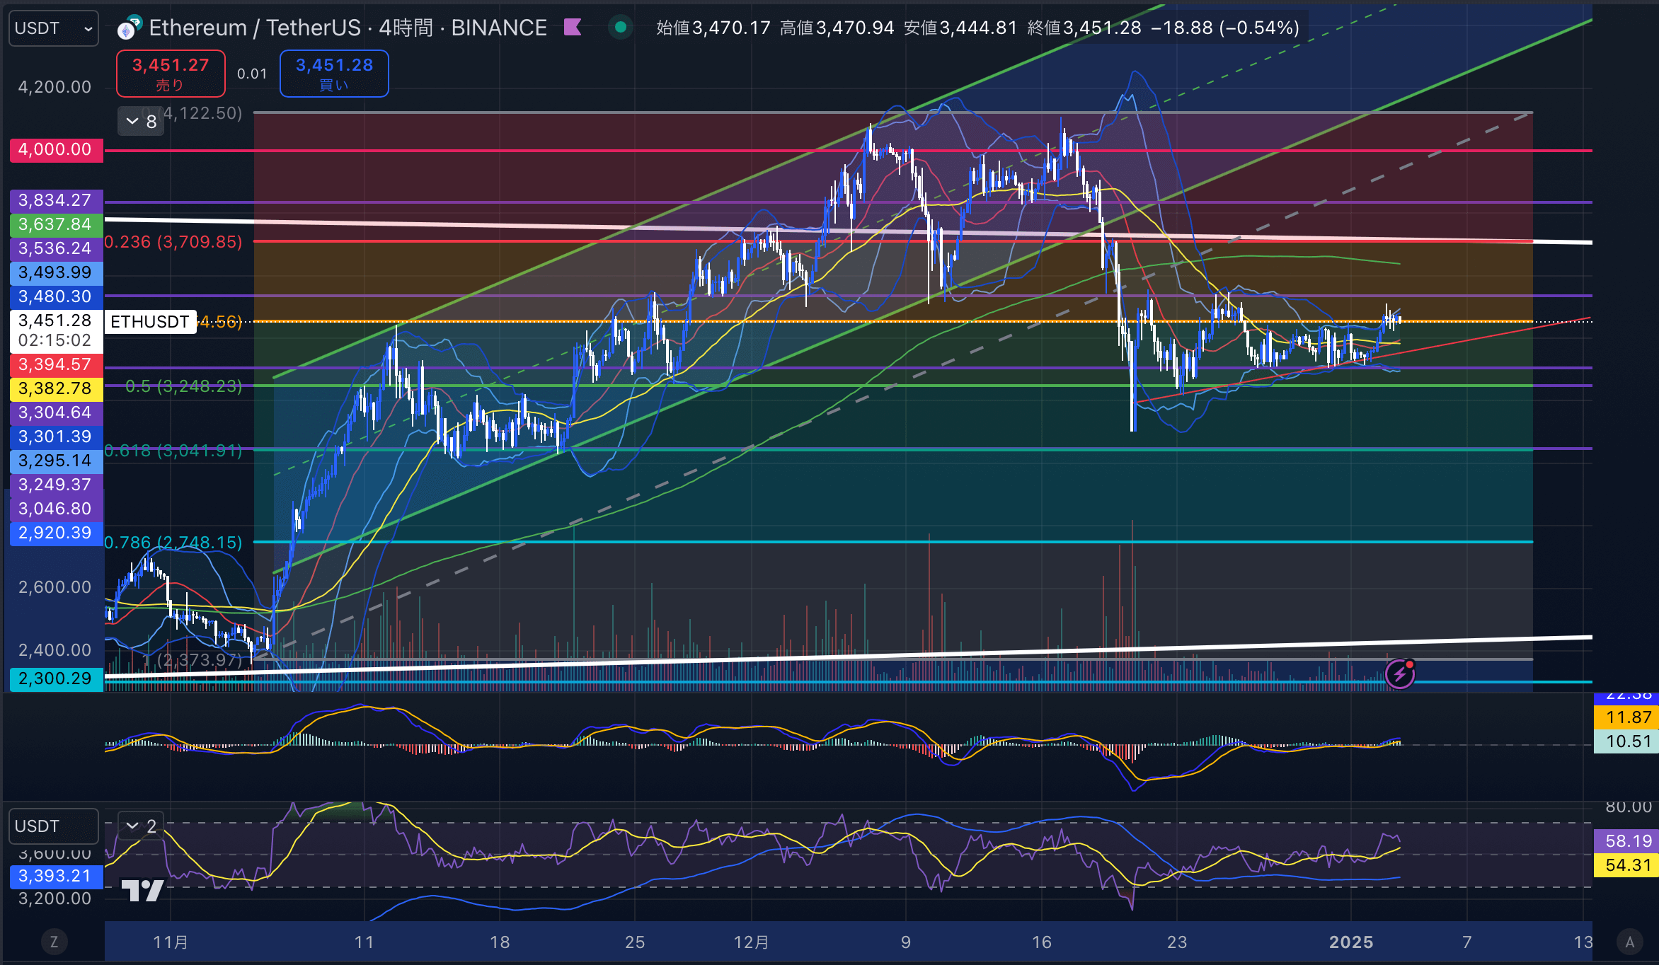Select the 3,301.39 price label
Image resolution: width=1659 pixels, height=965 pixels.
point(56,437)
